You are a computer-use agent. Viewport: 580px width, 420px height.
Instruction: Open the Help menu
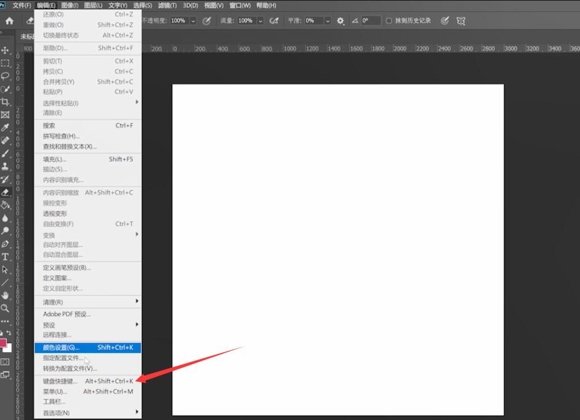[266, 6]
